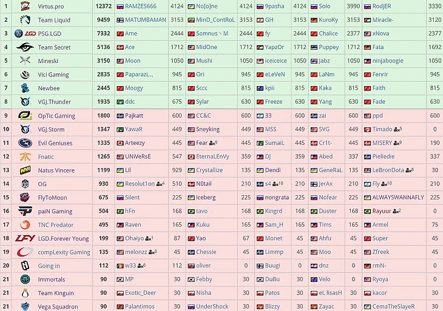Click the Newbee team logo
Viewport: 443px width, 311px height.
click(25, 88)
